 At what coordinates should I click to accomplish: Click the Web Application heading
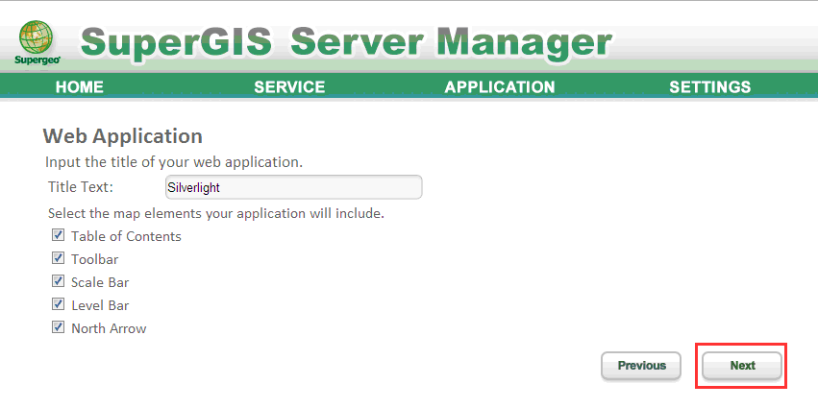[x=123, y=136]
